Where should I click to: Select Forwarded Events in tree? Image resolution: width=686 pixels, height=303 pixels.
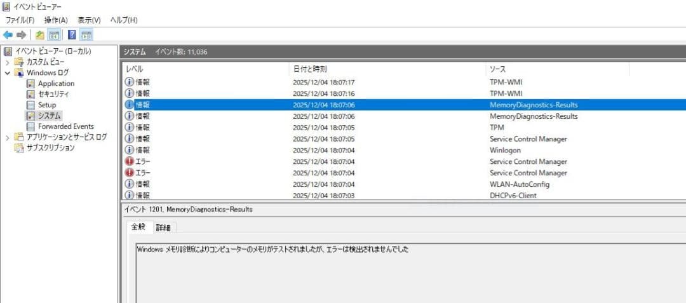(66, 126)
